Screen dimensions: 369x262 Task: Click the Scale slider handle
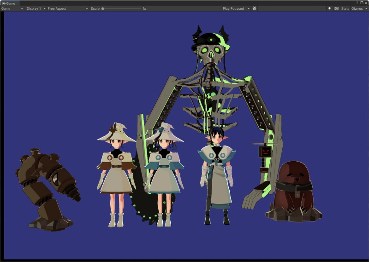pos(103,8)
